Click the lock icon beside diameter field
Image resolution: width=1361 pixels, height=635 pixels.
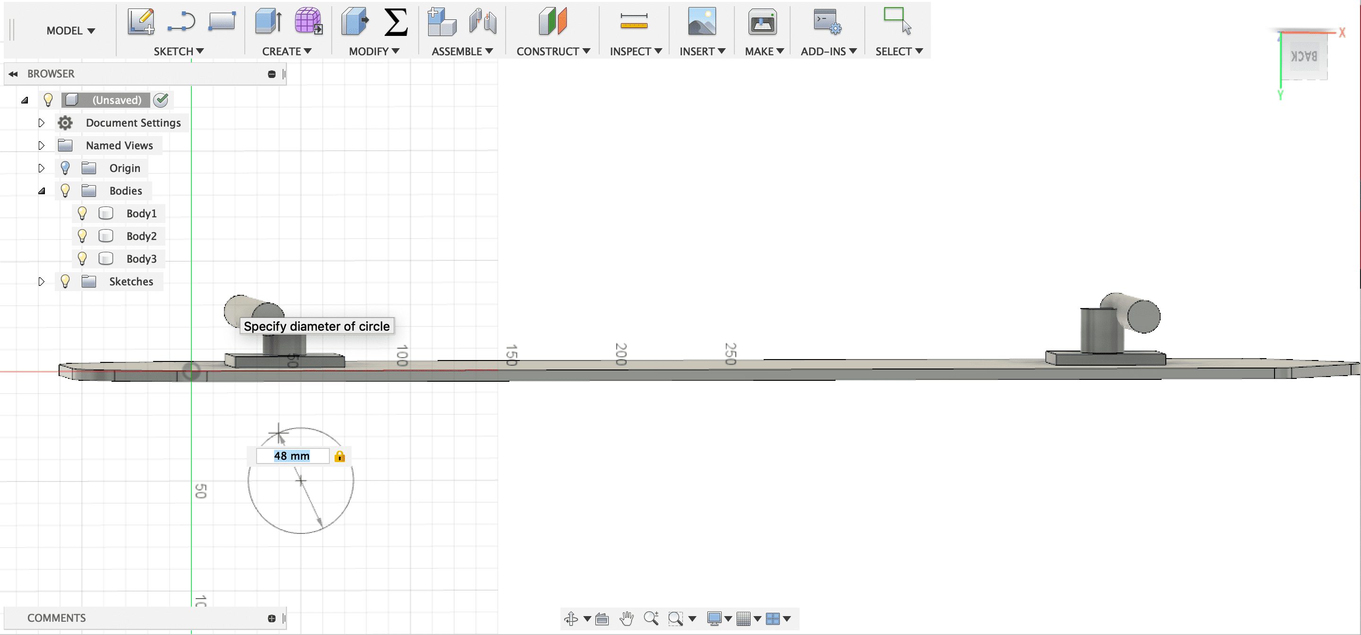[340, 456]
